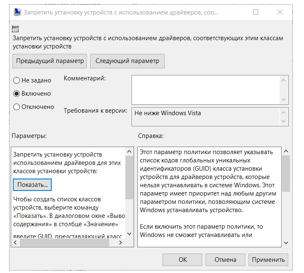Viewport: 304px width, 273px height.
Task: Click the Параметры panel scroll-left arrow
Action: [x=15, y=243]
